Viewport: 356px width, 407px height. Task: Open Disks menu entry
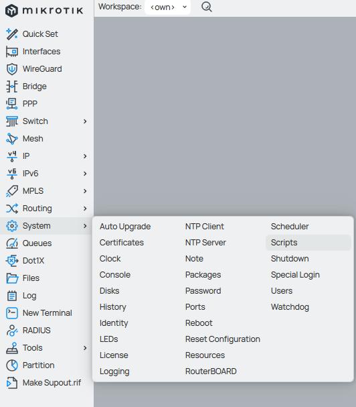pos(109,291)
